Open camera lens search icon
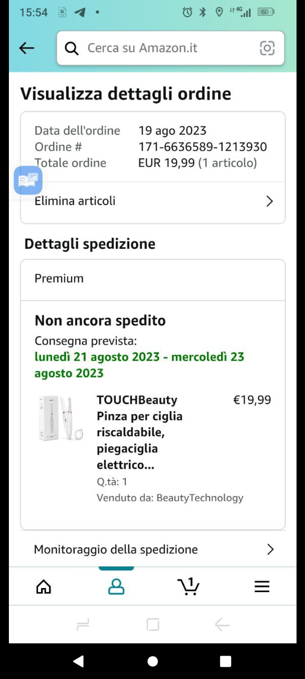Screen dimensions: 305x679 click(267, 48)
